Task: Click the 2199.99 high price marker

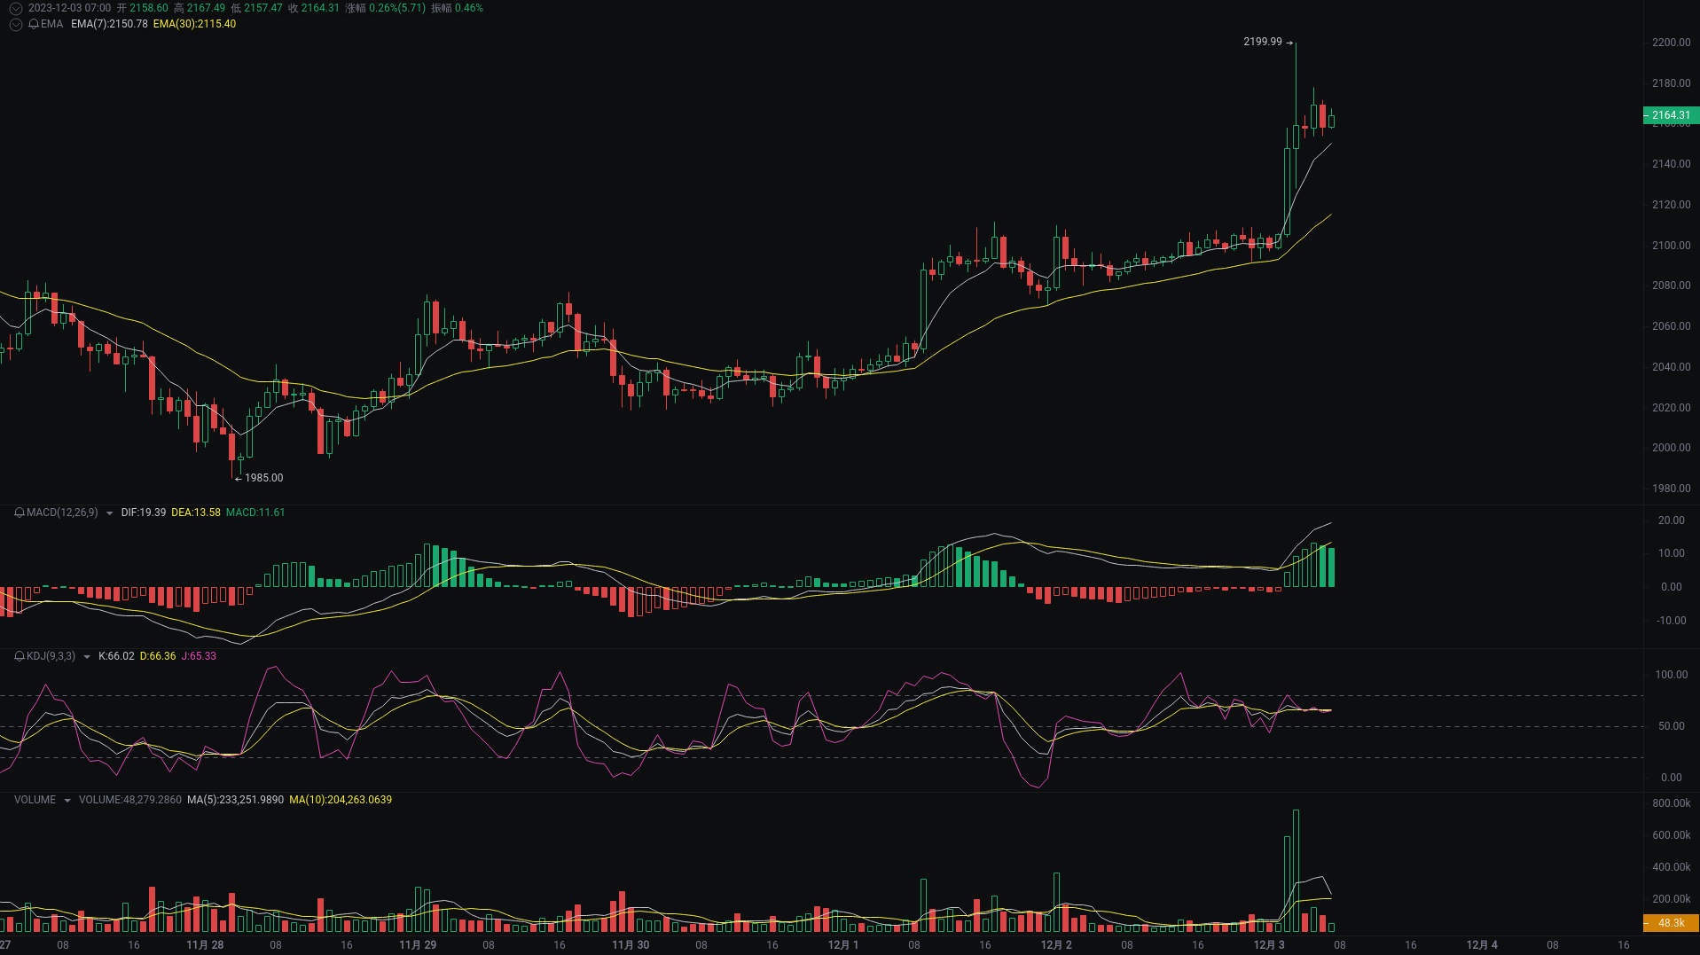Action: point(1264,42)
